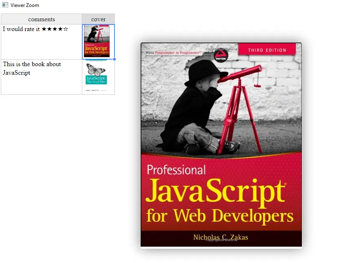The image size is (361, 263).
Task: Select Professional JavaScript cover thumbnail in table
Action: click(x=97, y=41)
